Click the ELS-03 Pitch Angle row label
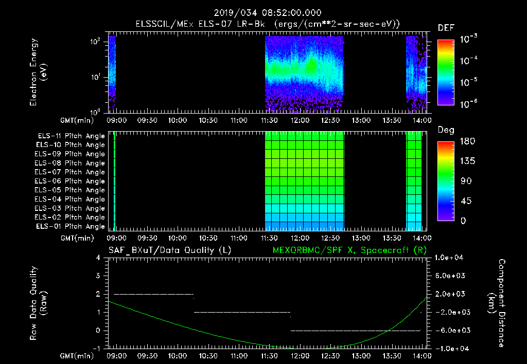The height and width of the screenshot is (364, 527). coord(69,208)
